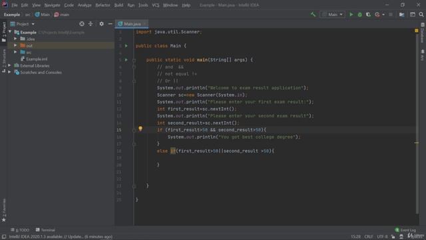Open profiler dropdown arrow in toolbar
The image size is (426, 240).
(383, 15)
